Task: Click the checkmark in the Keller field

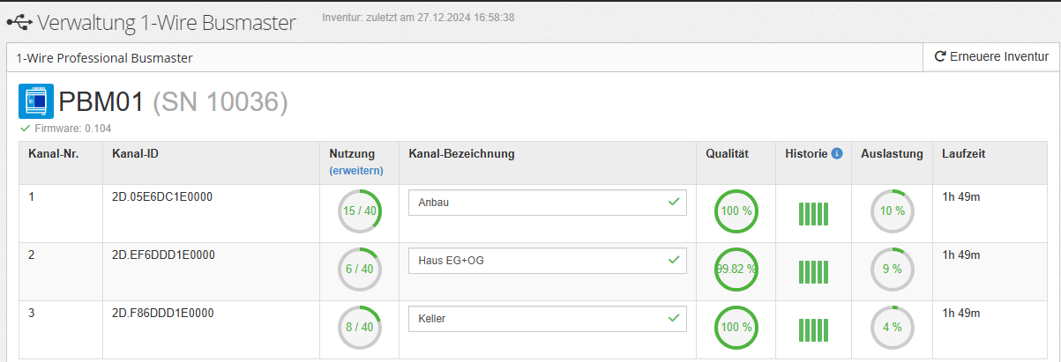Action: 674,318
